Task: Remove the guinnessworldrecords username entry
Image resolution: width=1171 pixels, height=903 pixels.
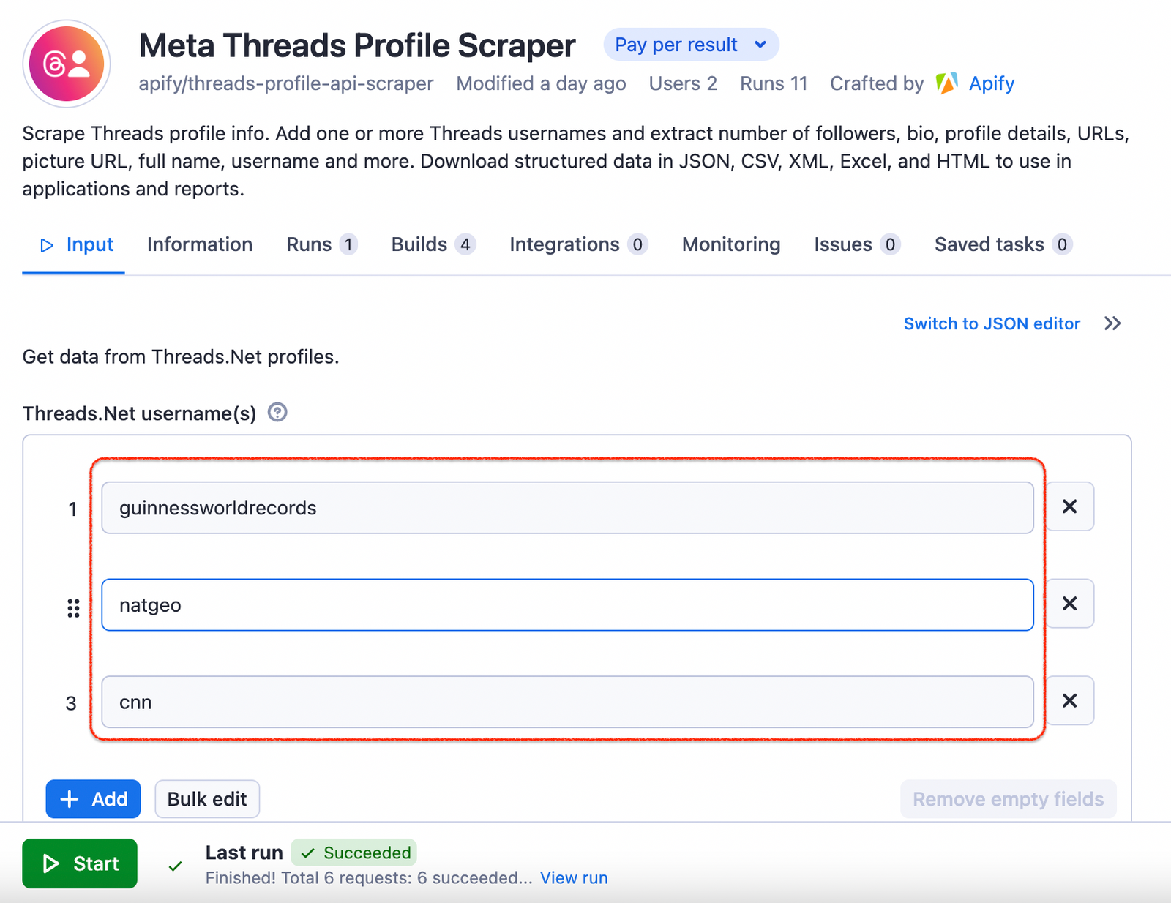Action: (x=1069, y=506)
